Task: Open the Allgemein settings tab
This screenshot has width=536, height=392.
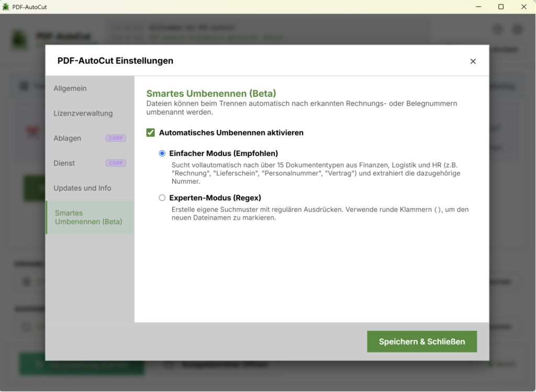Action: click(x=90, y=88)
